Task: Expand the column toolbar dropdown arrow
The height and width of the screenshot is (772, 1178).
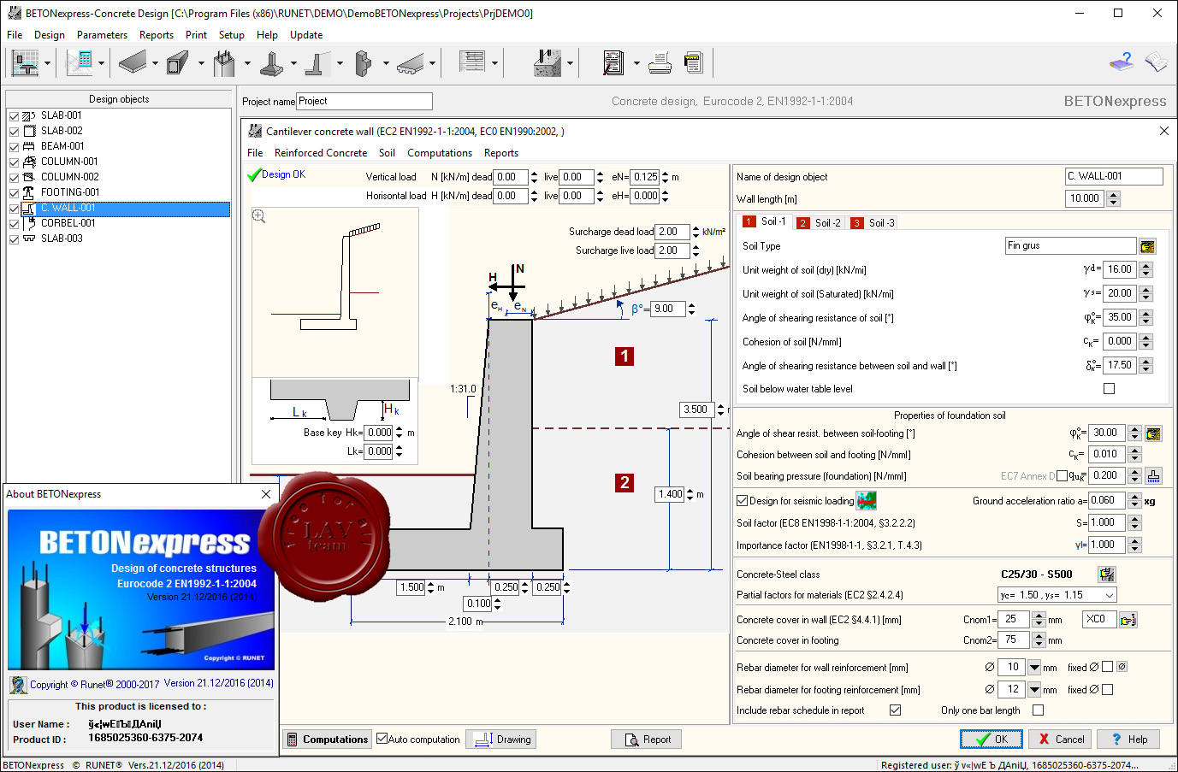Action: click(247, 62)
